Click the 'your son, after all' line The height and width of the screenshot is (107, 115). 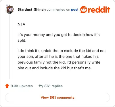pyautogui.click(x=58, y=56)
